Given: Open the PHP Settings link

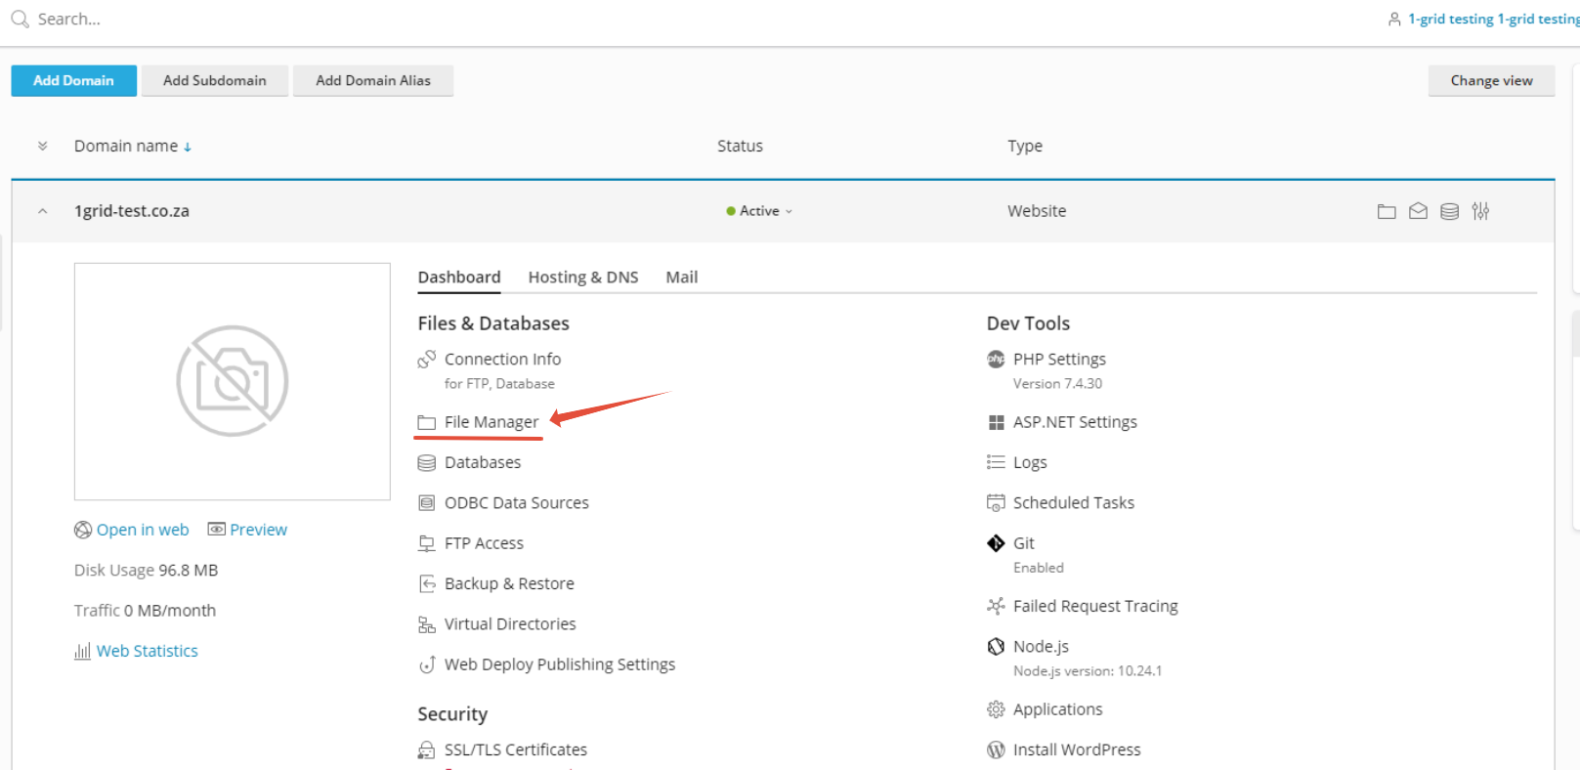Looking at the screenshot, I should (1059, 360).
